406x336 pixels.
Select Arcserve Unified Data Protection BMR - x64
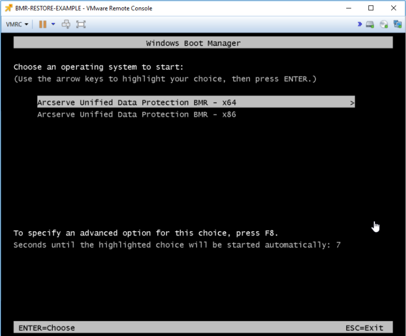pos(196,102)
